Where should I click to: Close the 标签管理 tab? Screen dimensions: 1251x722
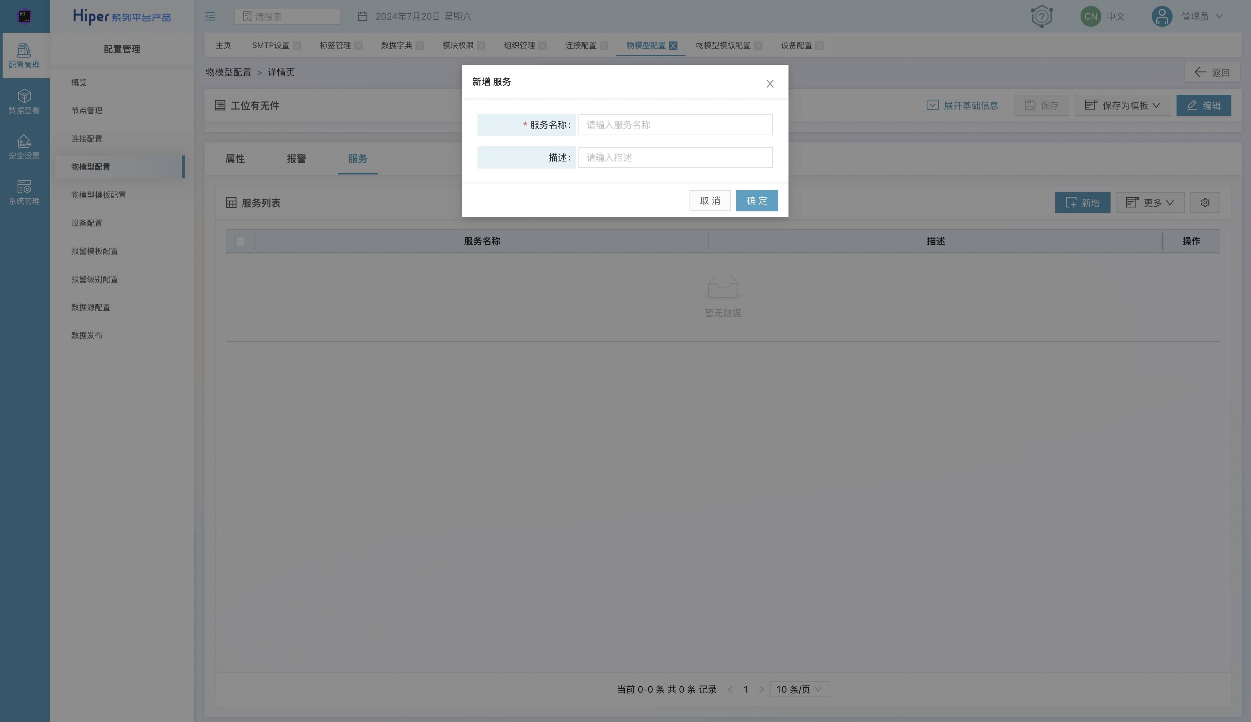tap(358, 46)
